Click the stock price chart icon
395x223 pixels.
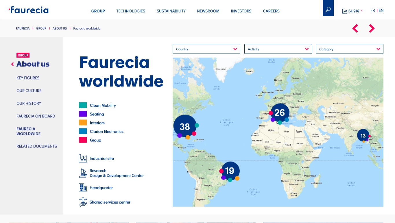(345, 11)
